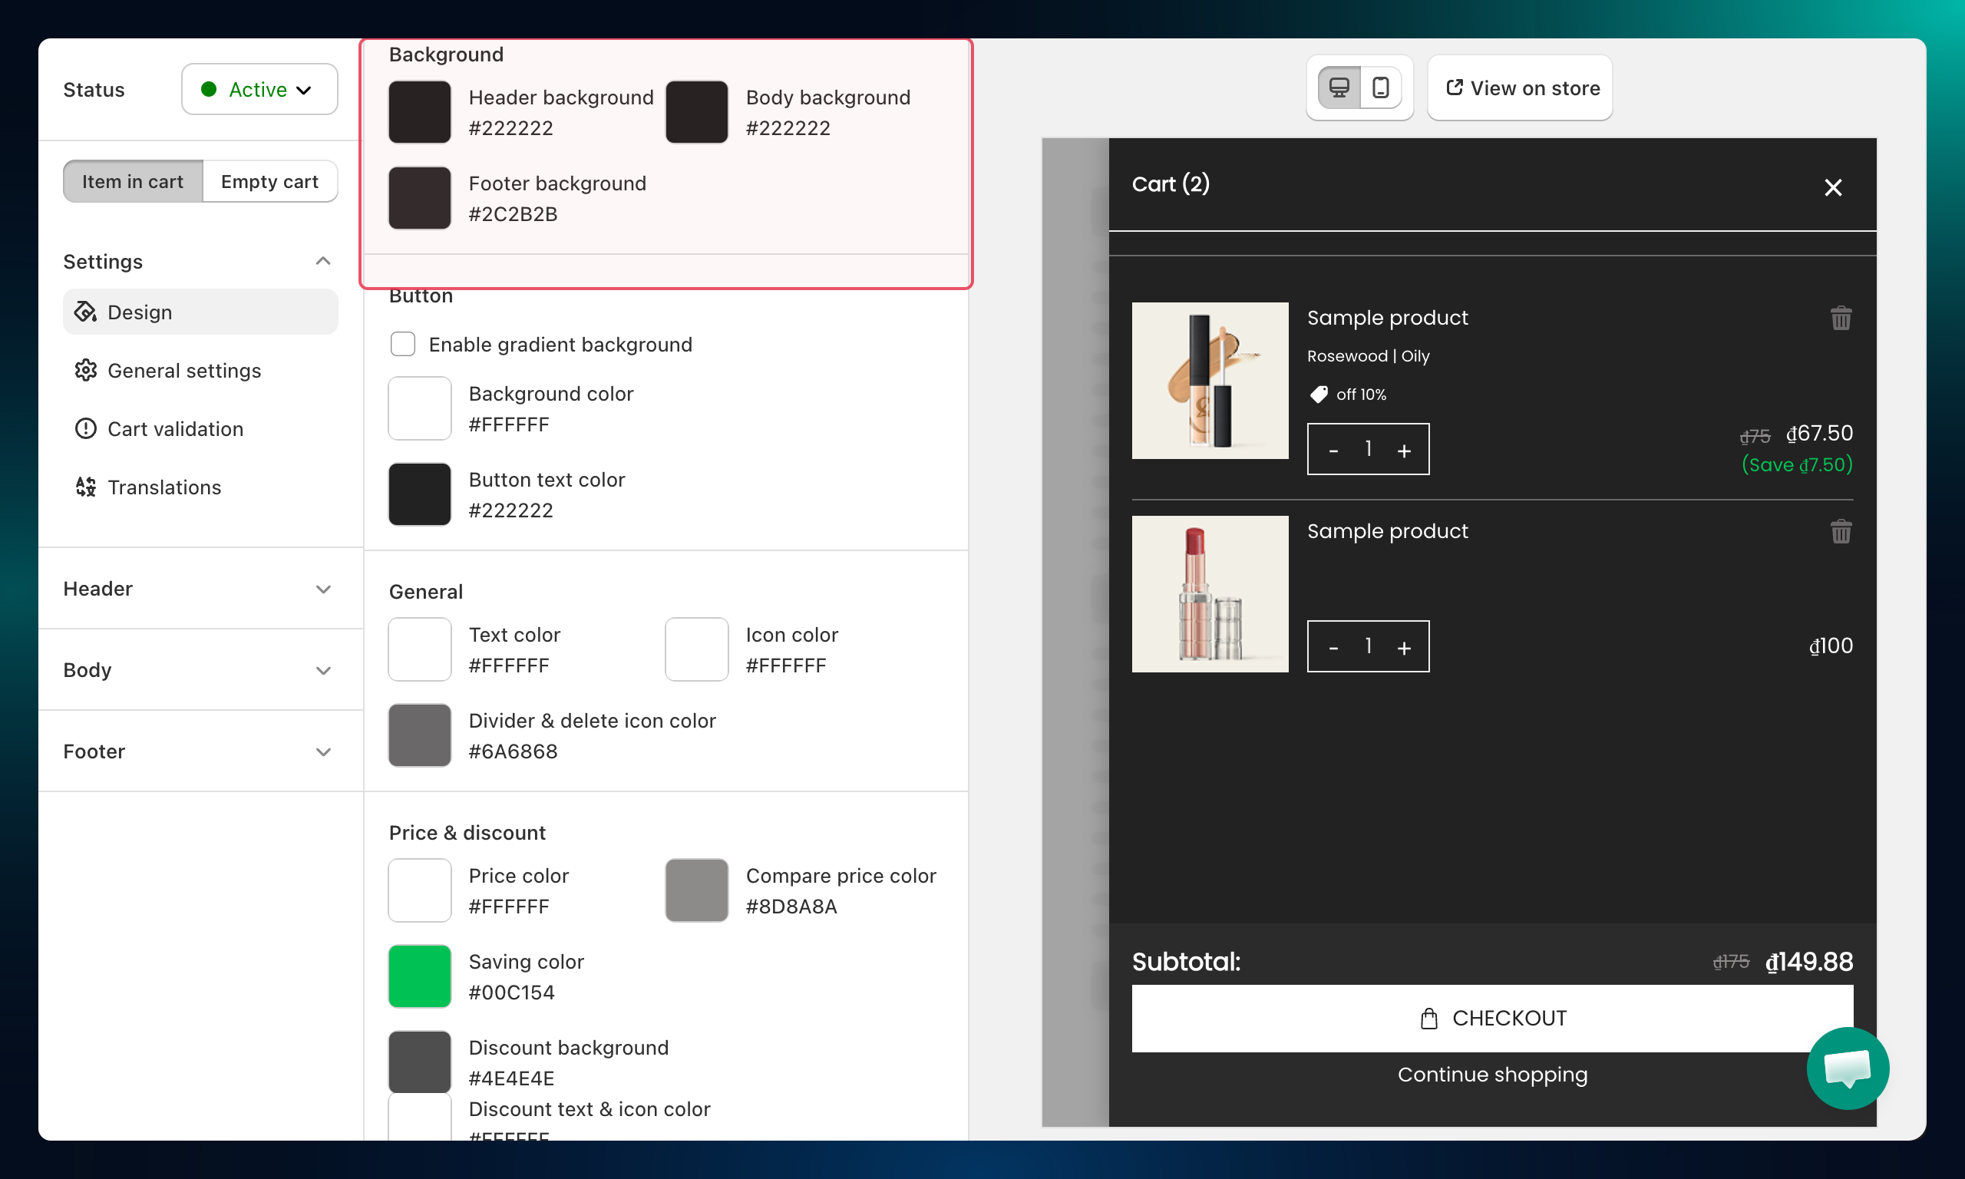Screen dimensions: 1965x1179
Task: Collapse the Settings section
Action: tap(322, 262)
